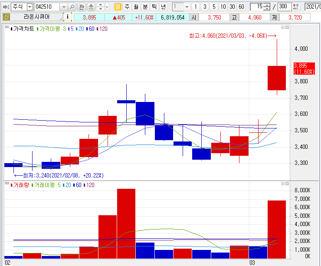This screenshot has height=266, width=321.
Task: Click the 고 high-price label
Action: tap(234, 17)
